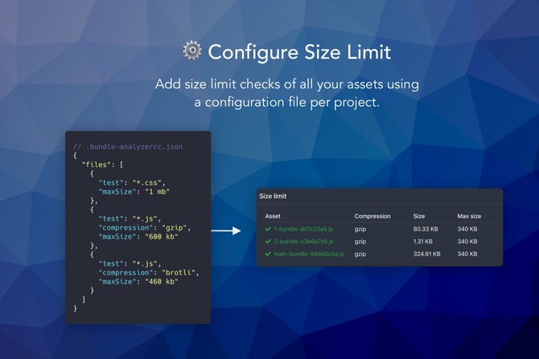
Task: Click the .bundle-analyzerrc.json comment line
Action: pyautogui.click(x=128, y=147)
